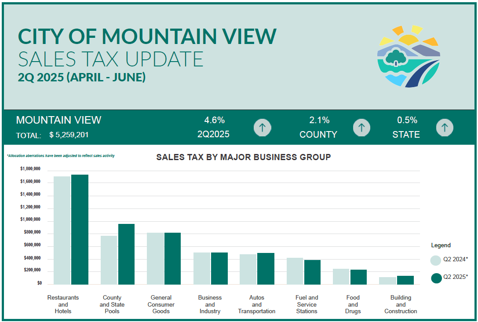Click the up arrow next to 0.5% State
The height and width of the screenshot is (322, 478).
(x=445, y=128)
